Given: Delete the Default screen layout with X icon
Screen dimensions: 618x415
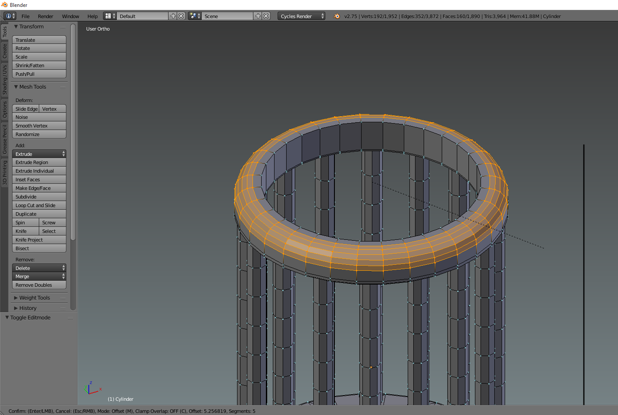Looking at the screenshot, I should tap(181, 16).
